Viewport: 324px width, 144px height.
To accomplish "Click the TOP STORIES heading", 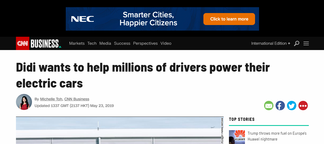I will pyautogui.click(x=242, y=119).
